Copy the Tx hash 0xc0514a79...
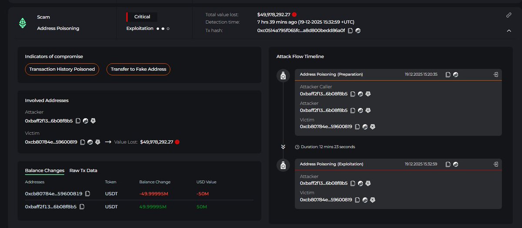 (x=350, y=30)
